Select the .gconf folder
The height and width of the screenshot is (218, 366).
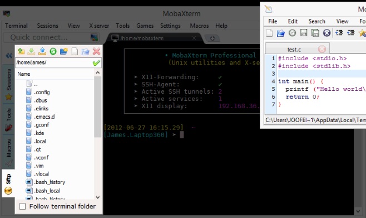pos(38,125)
